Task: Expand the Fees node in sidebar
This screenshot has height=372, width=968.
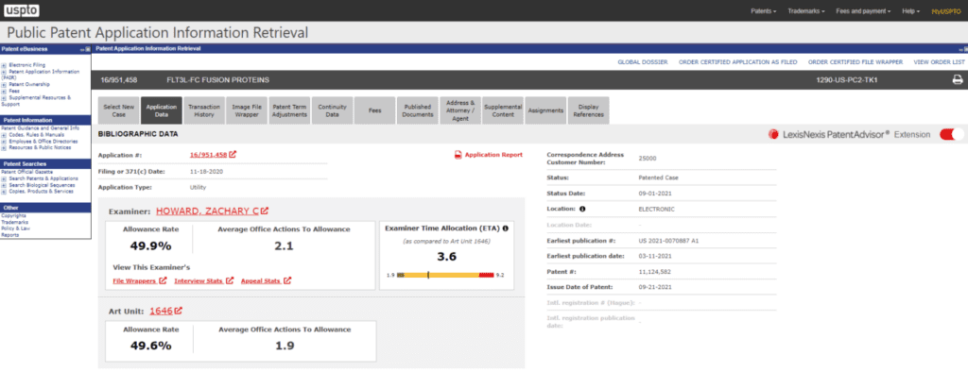Action: (x=4, y=91)
